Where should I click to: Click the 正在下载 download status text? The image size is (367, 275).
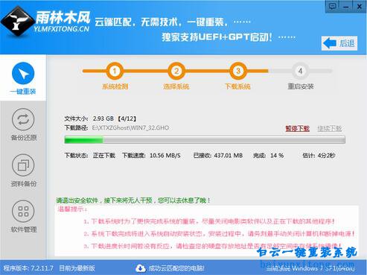tap(104, 156)
